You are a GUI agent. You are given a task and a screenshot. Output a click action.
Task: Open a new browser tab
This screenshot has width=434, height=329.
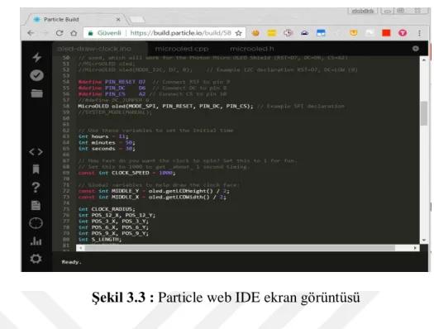coord(137,20)
